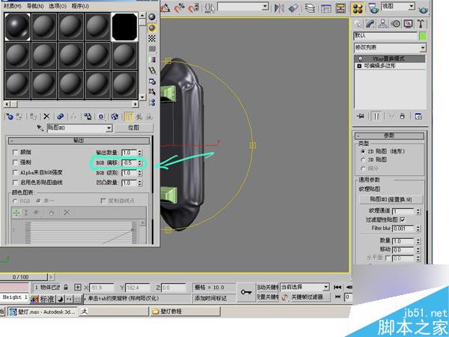Open named selection set dropdown in toolbar
Image resolution: width=449 pixels, height=337 pixels.
click(265, 6)
